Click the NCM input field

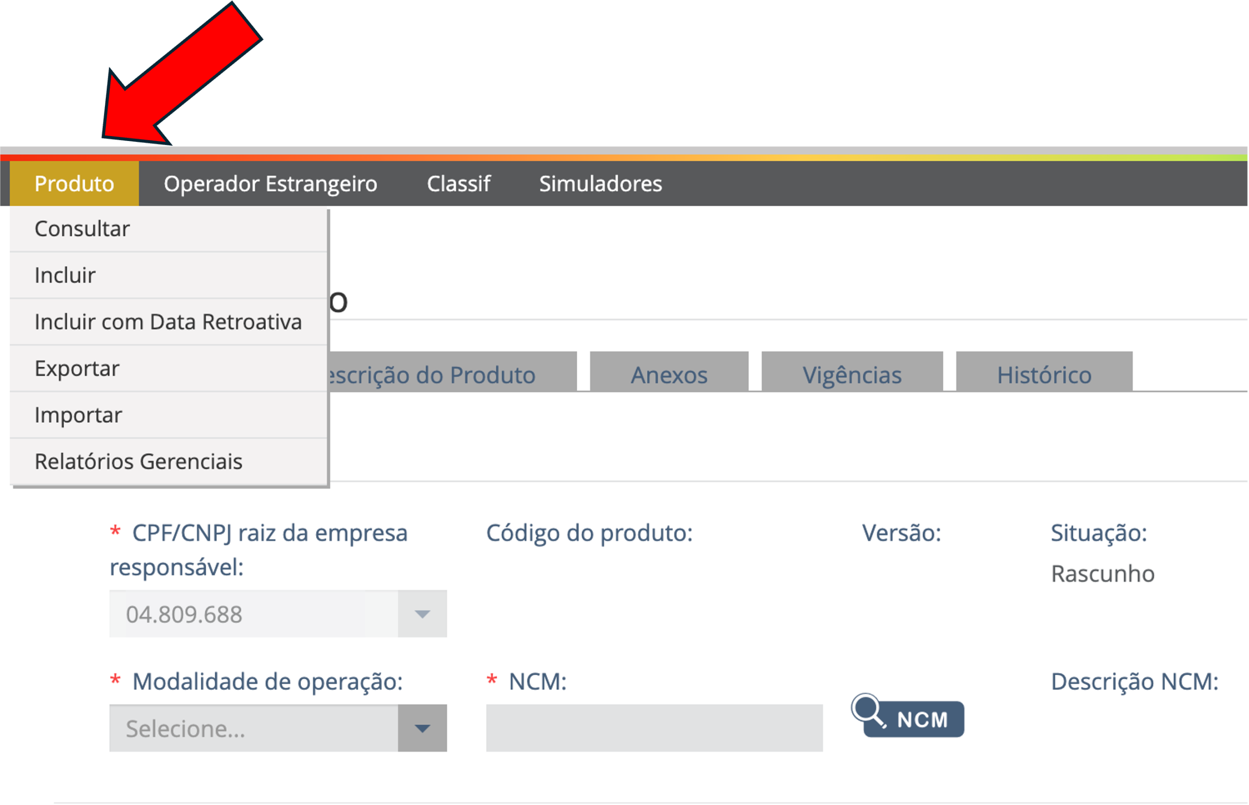[654, 728]
